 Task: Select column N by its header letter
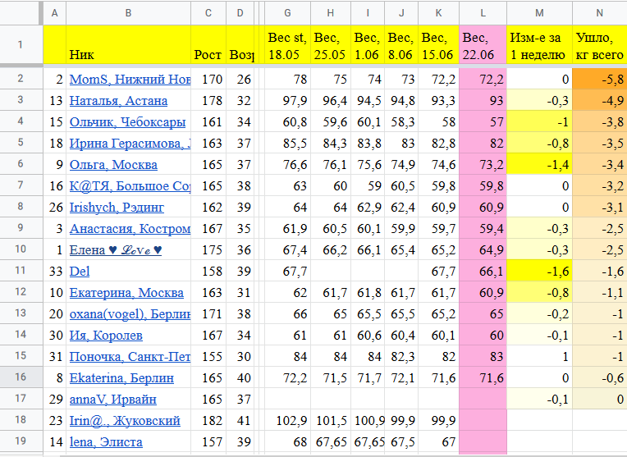(x=599, y=13)
